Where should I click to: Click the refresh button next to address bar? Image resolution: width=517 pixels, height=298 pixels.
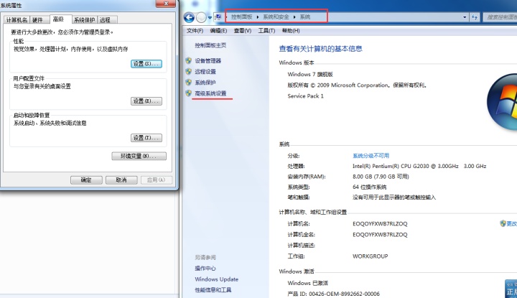click(475, 17)
